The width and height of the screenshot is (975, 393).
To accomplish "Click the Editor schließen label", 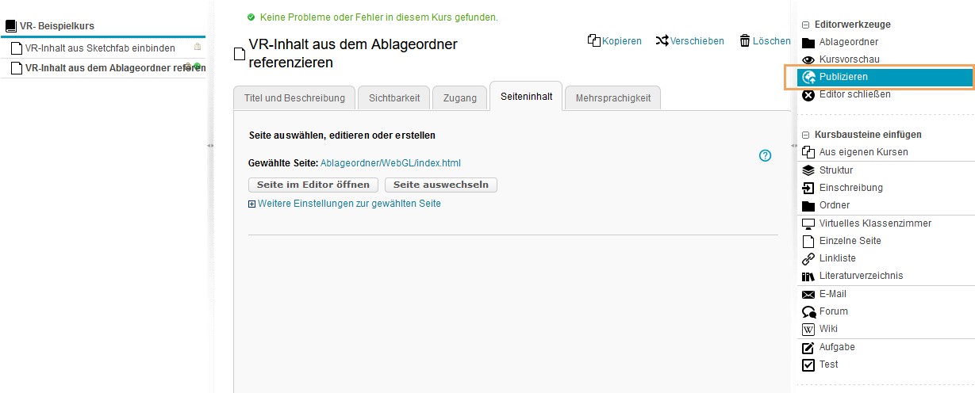I will tap(855, 94).
